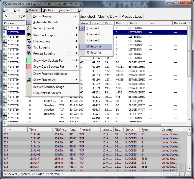
Task: Click Hide Netstat Sockets
Action: point(47,93)
